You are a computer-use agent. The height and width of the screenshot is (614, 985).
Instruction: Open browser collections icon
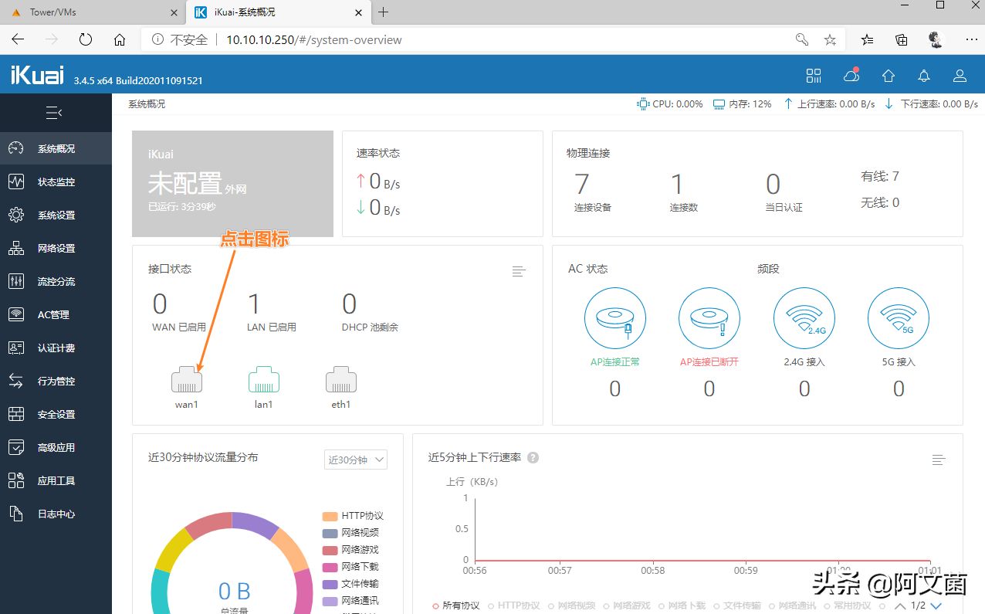pyautogui.click(x=902, y=39)
